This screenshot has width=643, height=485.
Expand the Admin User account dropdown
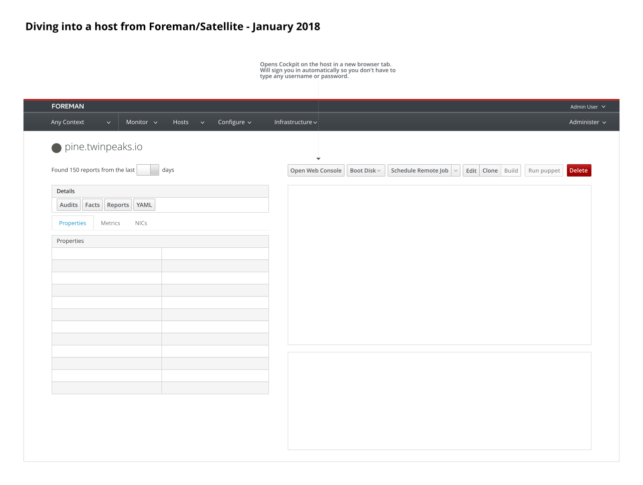(588, 107)
